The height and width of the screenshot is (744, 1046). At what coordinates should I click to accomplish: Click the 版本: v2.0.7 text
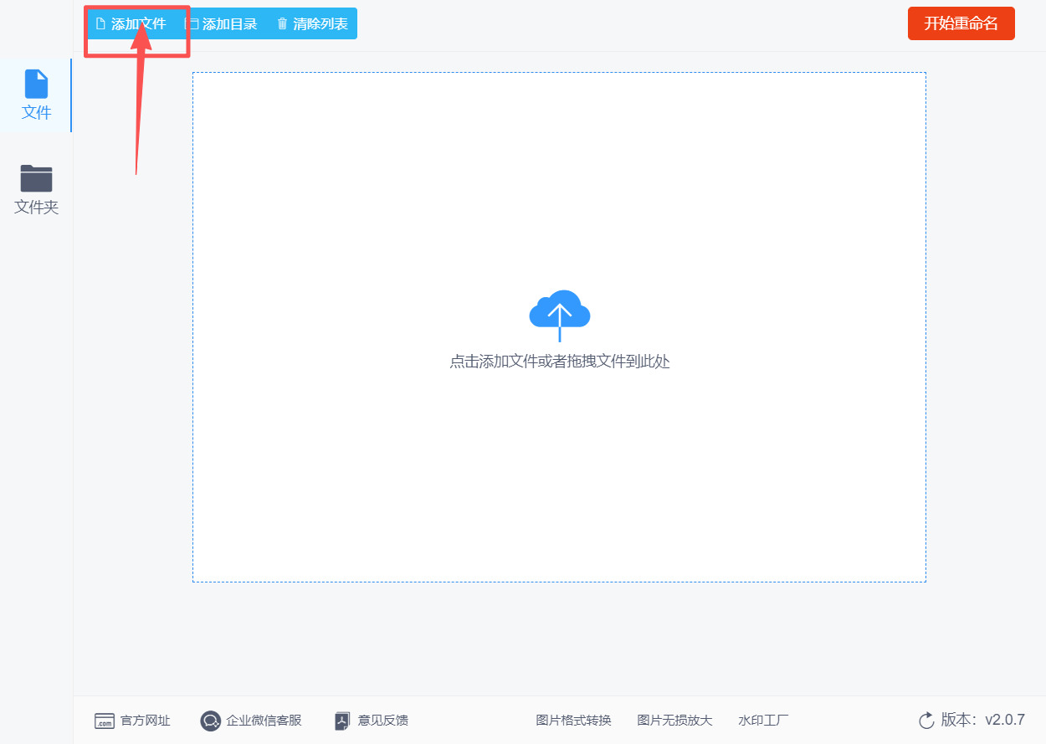point(983,720)
